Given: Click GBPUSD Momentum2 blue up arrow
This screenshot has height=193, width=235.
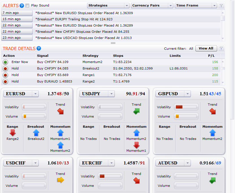Looking at the screenshot, I should [212, 133].
